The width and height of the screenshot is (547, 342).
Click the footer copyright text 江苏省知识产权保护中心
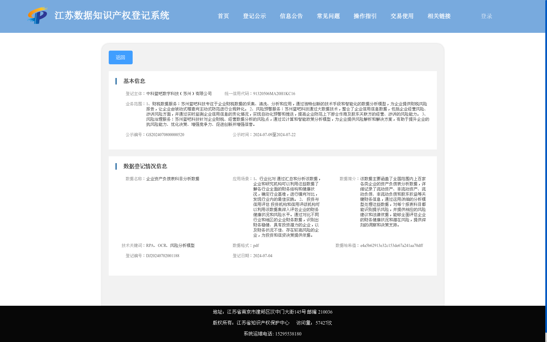[263, 323]
